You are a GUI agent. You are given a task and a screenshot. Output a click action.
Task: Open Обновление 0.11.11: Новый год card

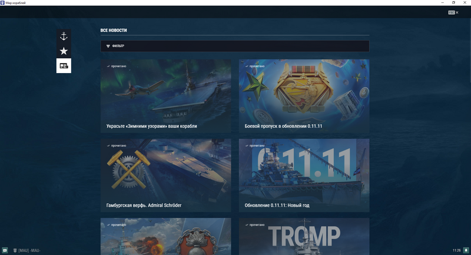[304, 175]
